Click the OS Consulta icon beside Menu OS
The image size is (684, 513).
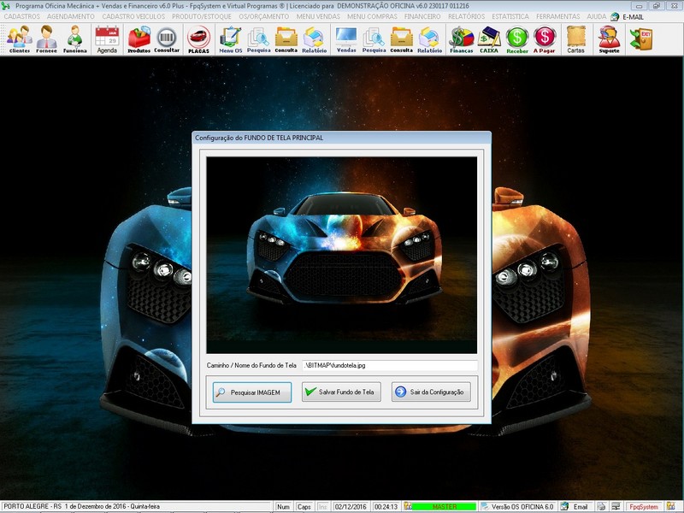coord(286,39)
